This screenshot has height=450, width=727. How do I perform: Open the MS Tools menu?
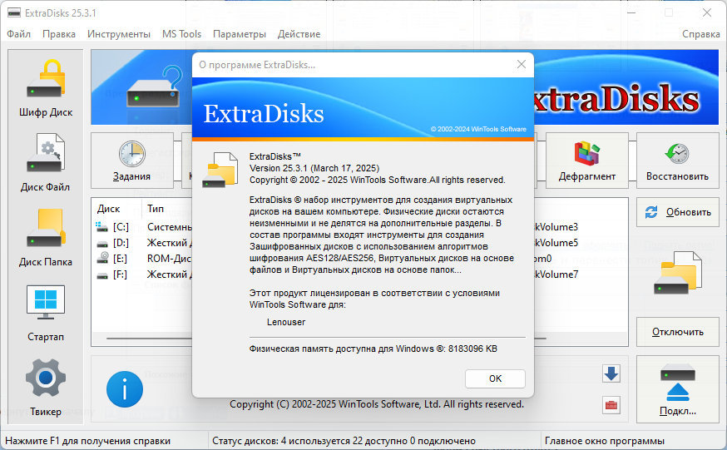pyautogui.click(x=181, y=34)
